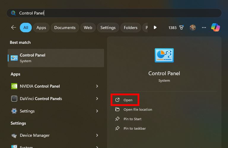Image resolution: width=228 pixels, height=148 pixels.
Task: Click the small Control Panel icon in best match
Action: (14, 58)
